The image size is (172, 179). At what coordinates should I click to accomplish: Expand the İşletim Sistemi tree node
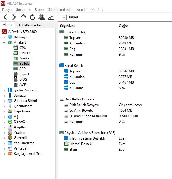pos(4,90)
